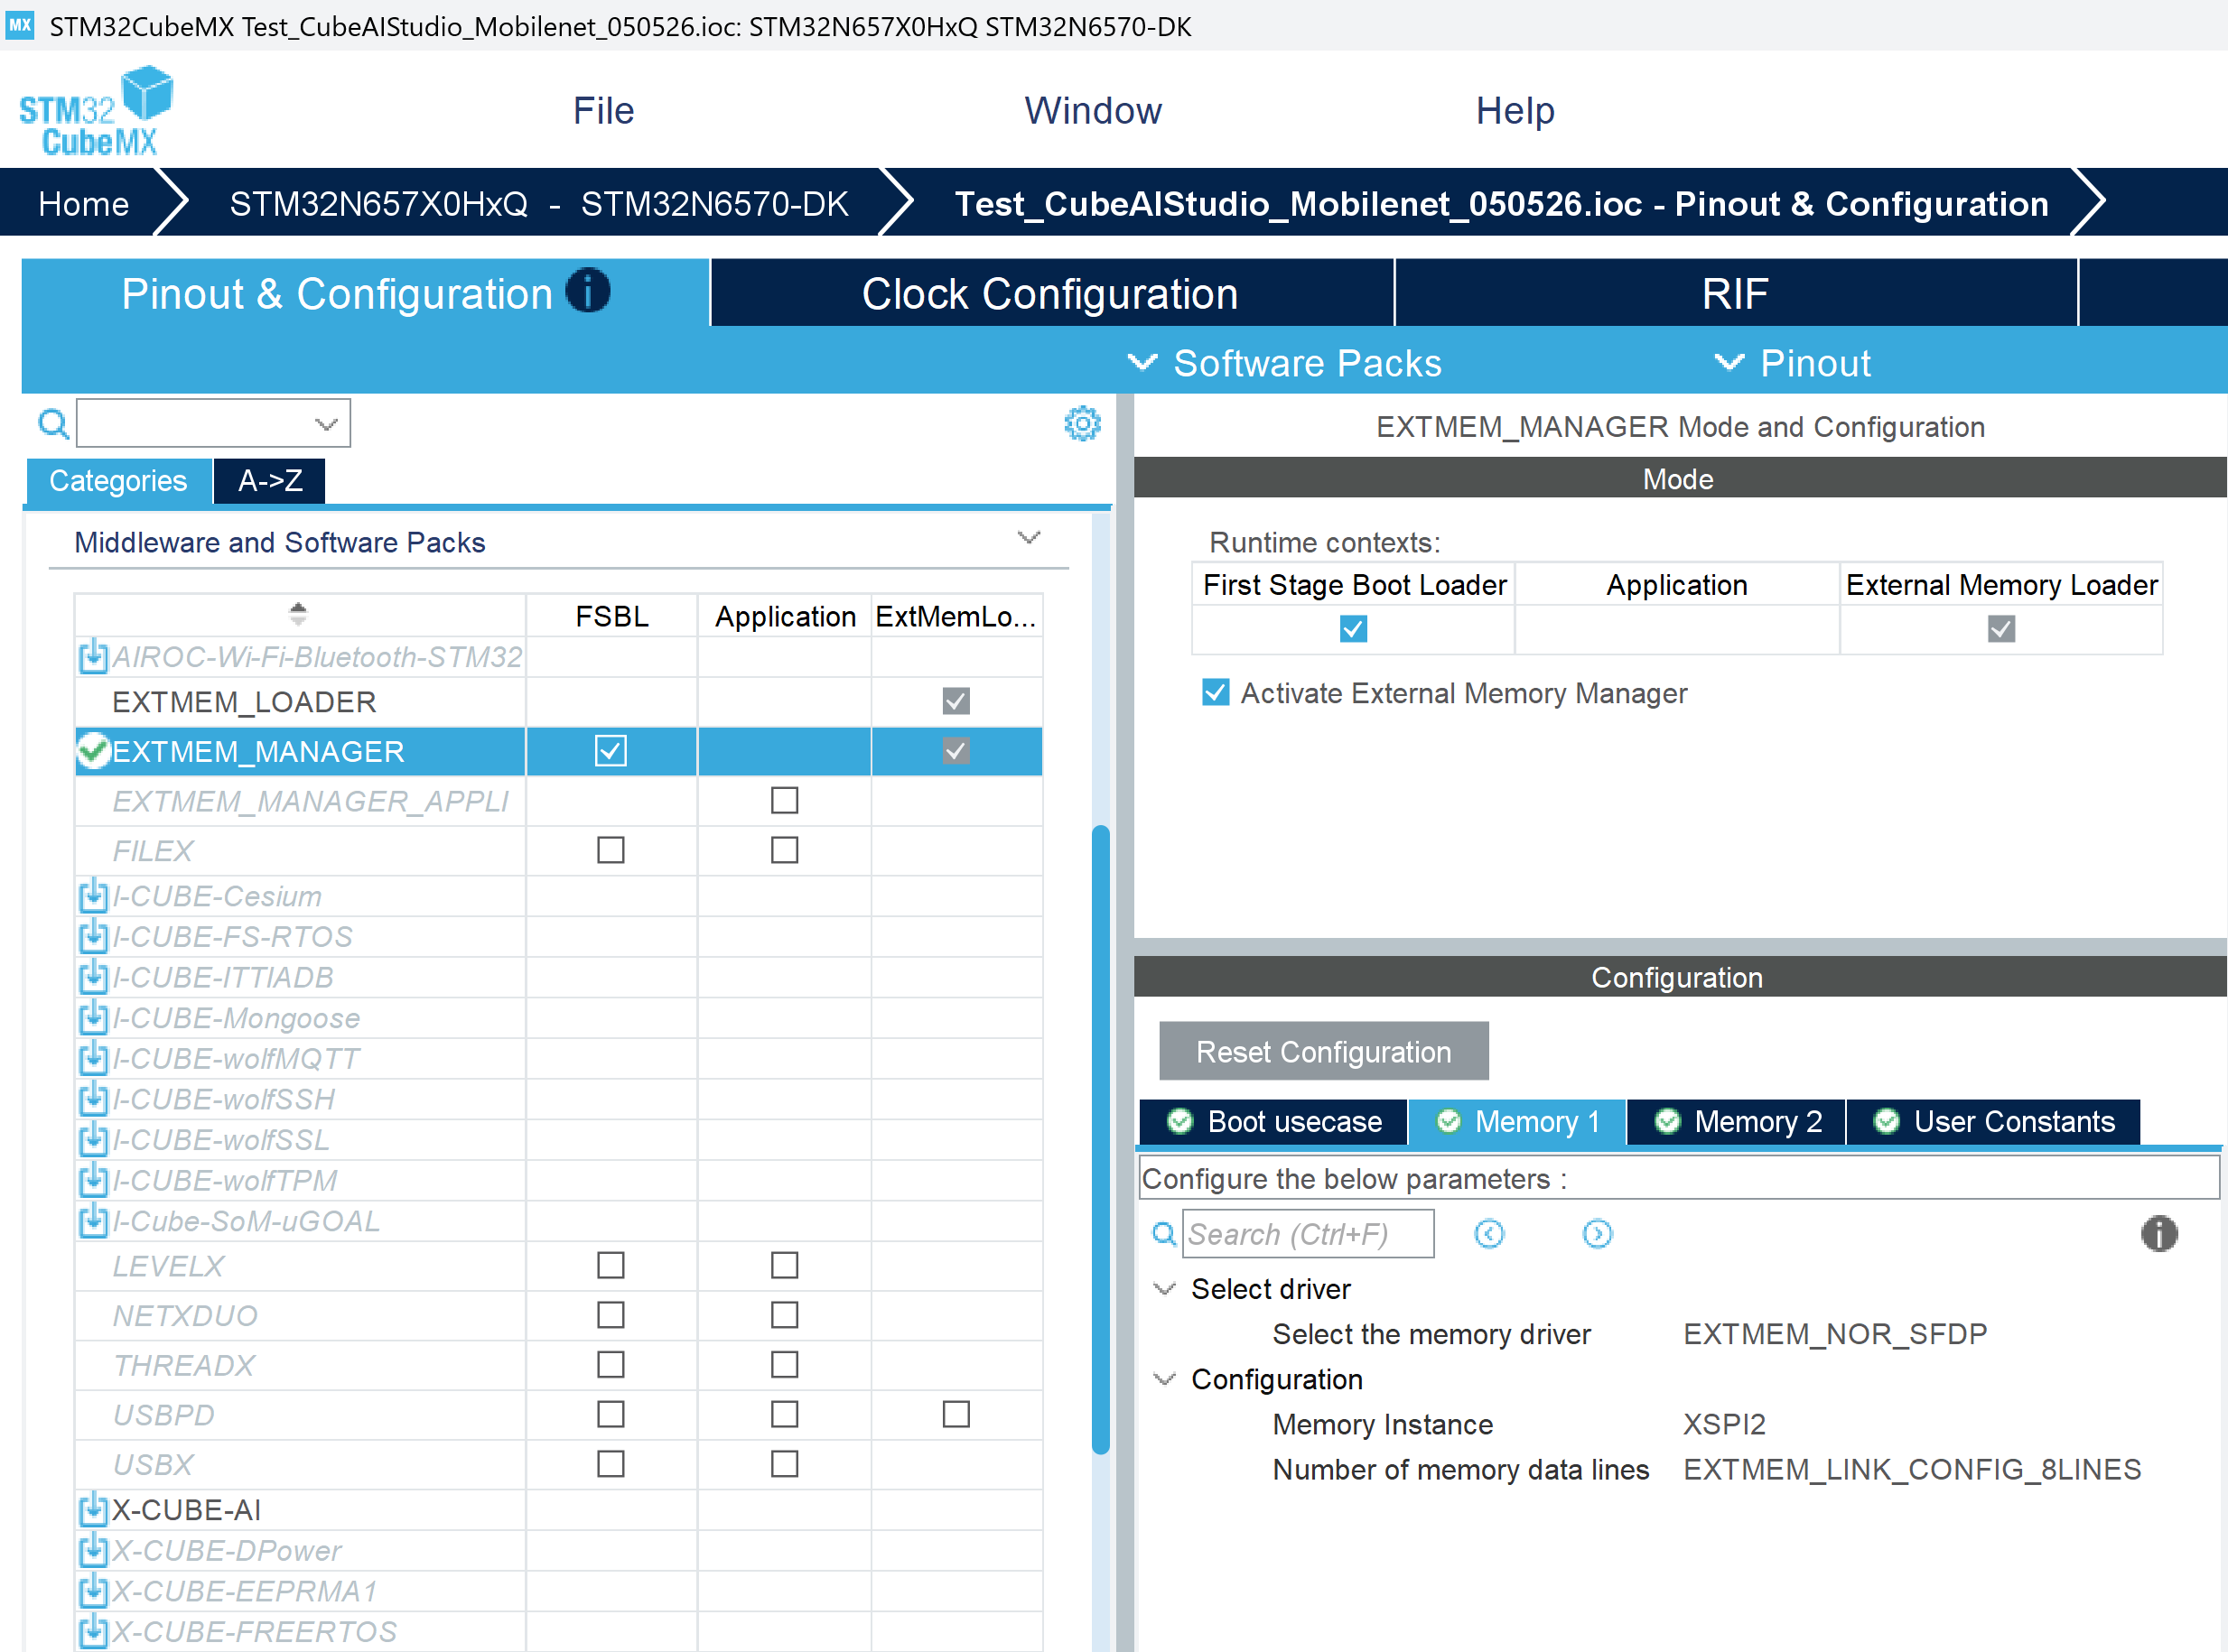Click download icon next to I-CUBE-Cesium
This screenshot has height=1652, width=2228.
pos(93,895)
